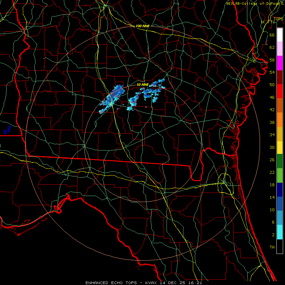Click the dark orange legend band near 46
The height and width of the screenshot is (285, 285).
click(x=280, y=105)
